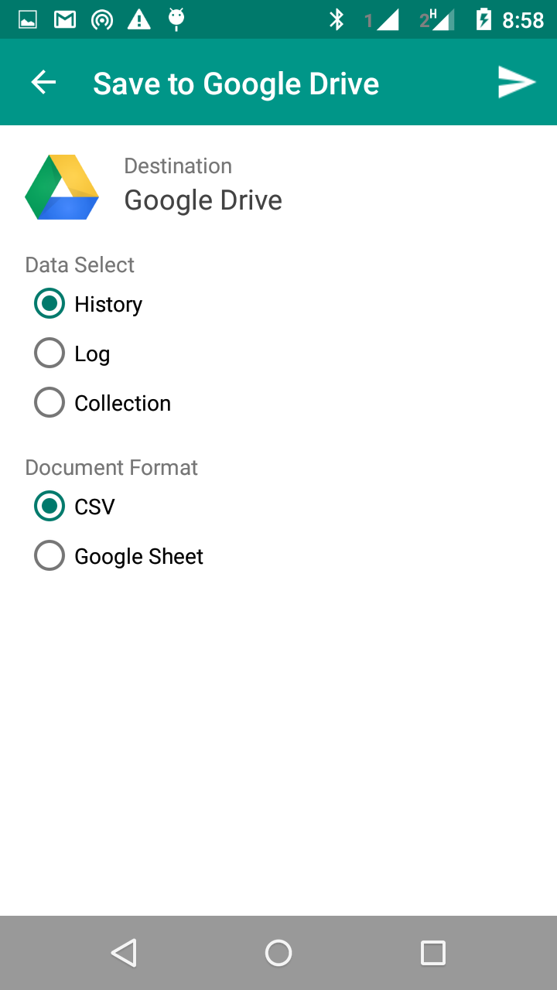Switch format to Google Sheet
Viewport: 557px width, 990px height.
[50, 556]
